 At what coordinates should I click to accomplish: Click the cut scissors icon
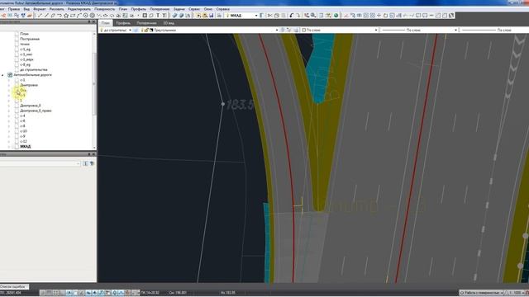point(269,16)
